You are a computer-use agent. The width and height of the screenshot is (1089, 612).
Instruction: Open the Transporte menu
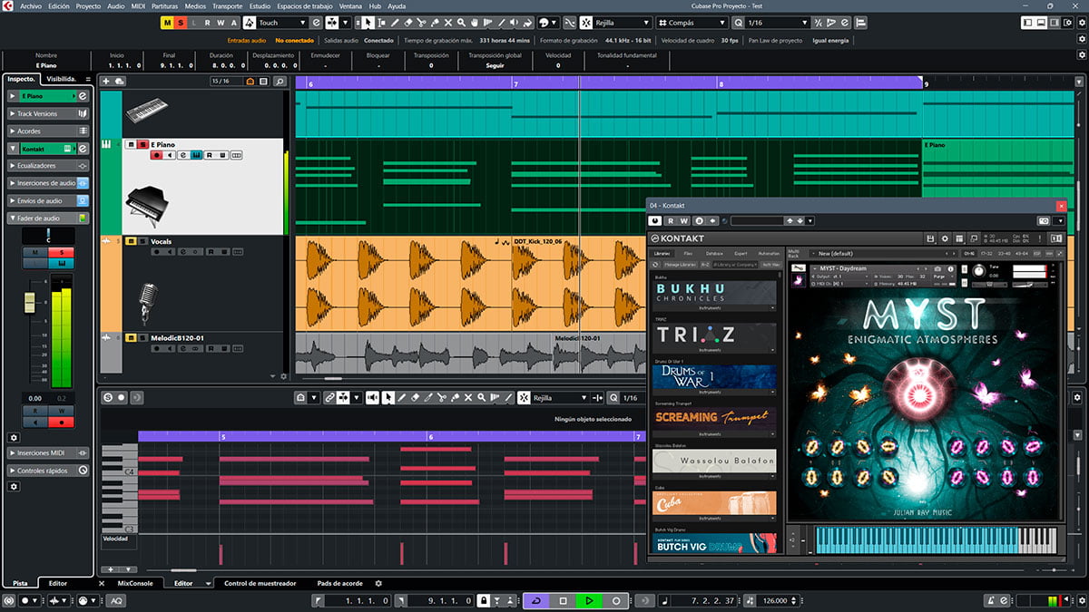tap(227, 5)
